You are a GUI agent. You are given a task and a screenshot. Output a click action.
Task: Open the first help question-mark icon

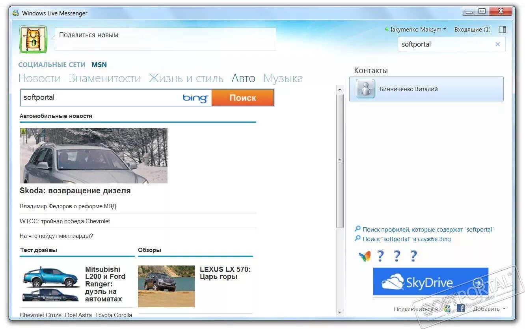pos(380,256)
